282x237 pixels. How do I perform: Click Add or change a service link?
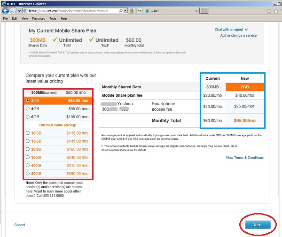[x=238, y=35]
